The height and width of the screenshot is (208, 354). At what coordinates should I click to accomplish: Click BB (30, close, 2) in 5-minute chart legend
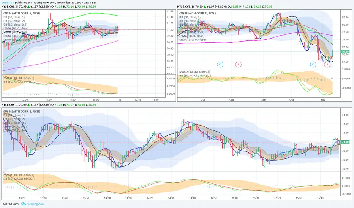pos(14,21)
